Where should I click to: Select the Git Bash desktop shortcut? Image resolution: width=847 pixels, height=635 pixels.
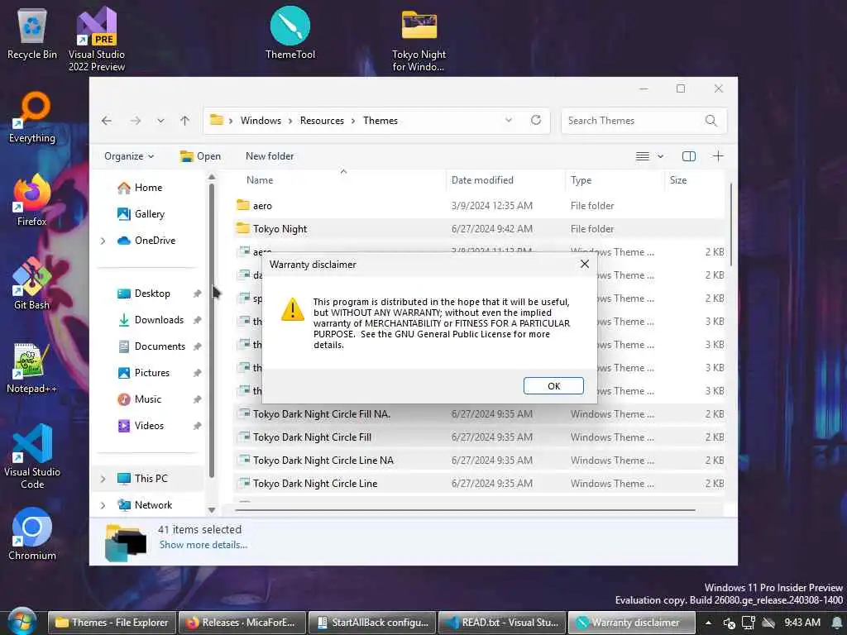point(32,284)
